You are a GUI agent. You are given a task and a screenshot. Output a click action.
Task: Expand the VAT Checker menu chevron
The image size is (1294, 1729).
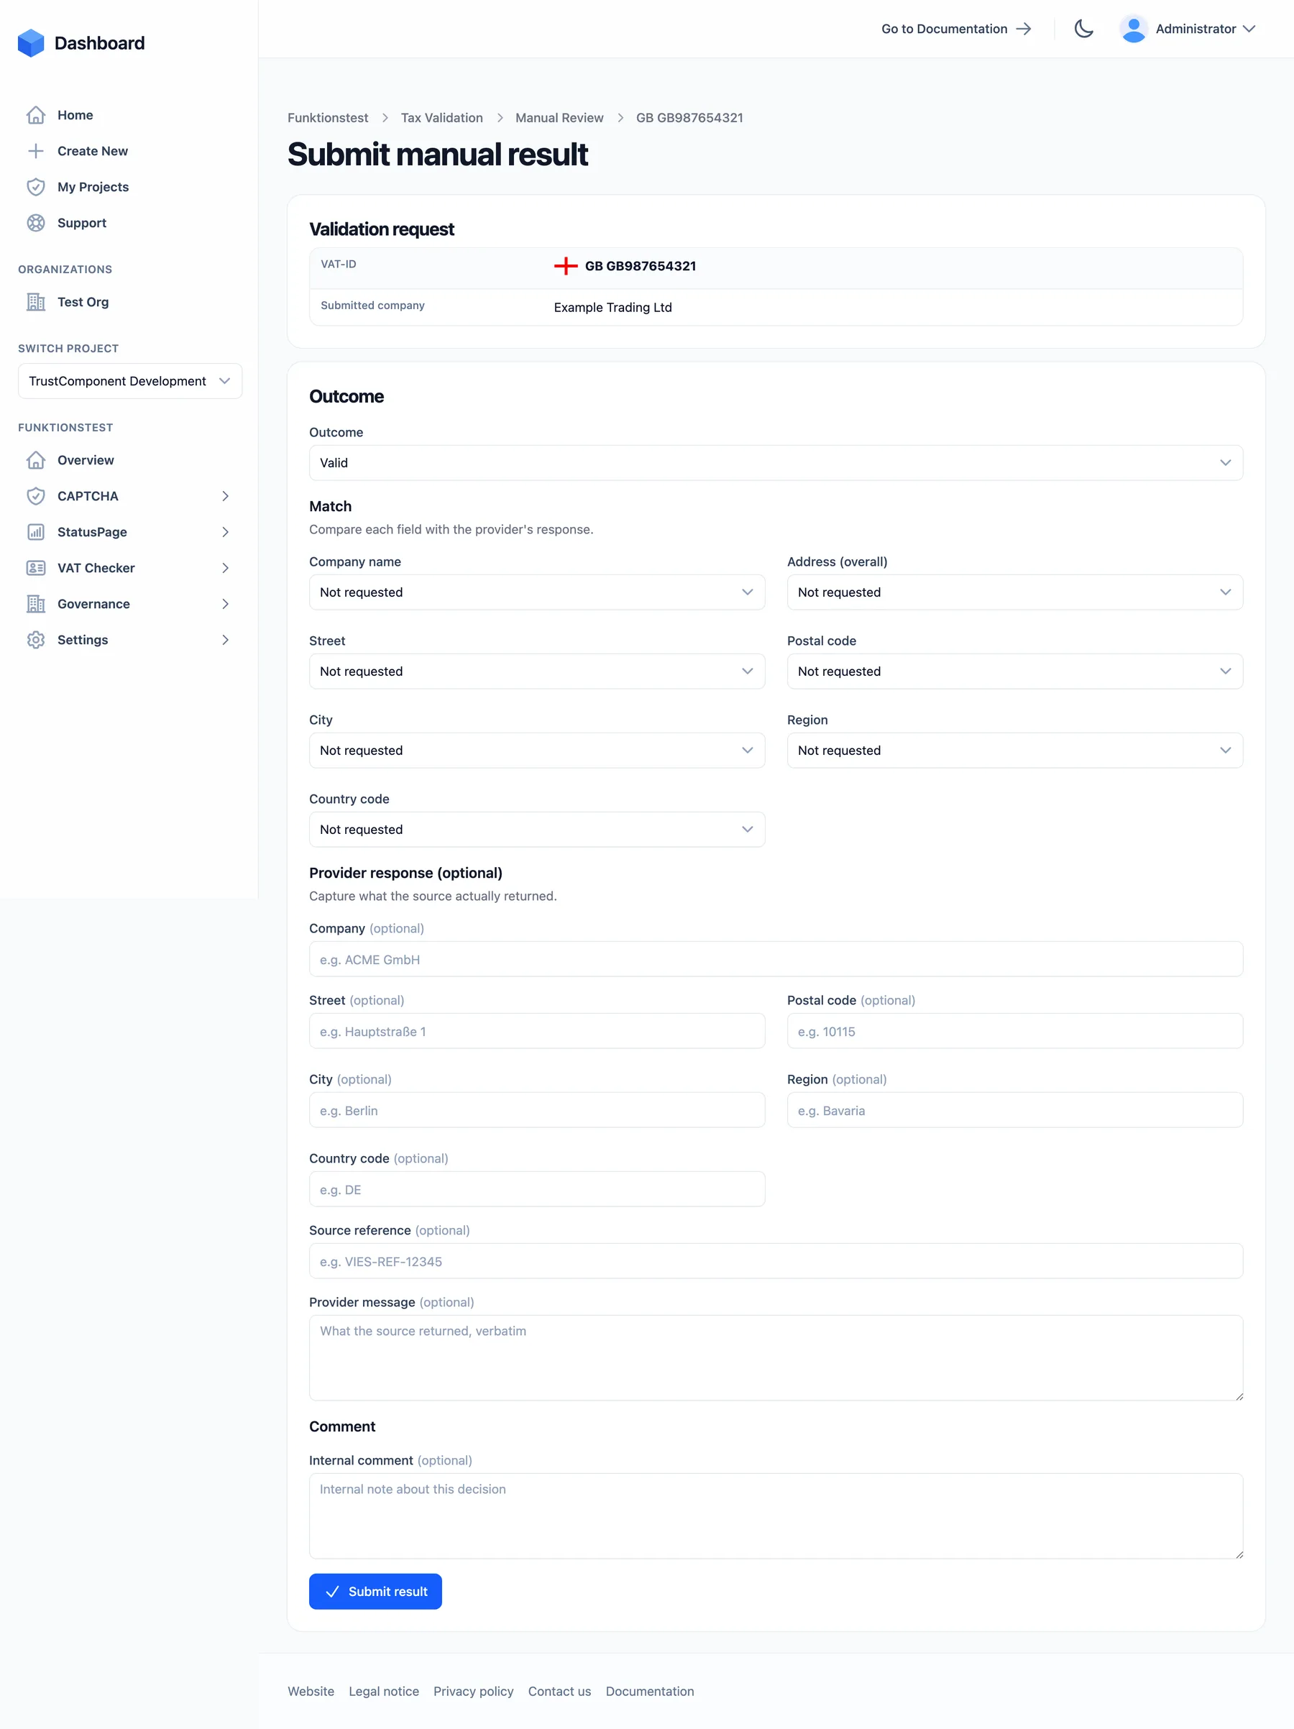pyautogui.click(x=225, y=567)
